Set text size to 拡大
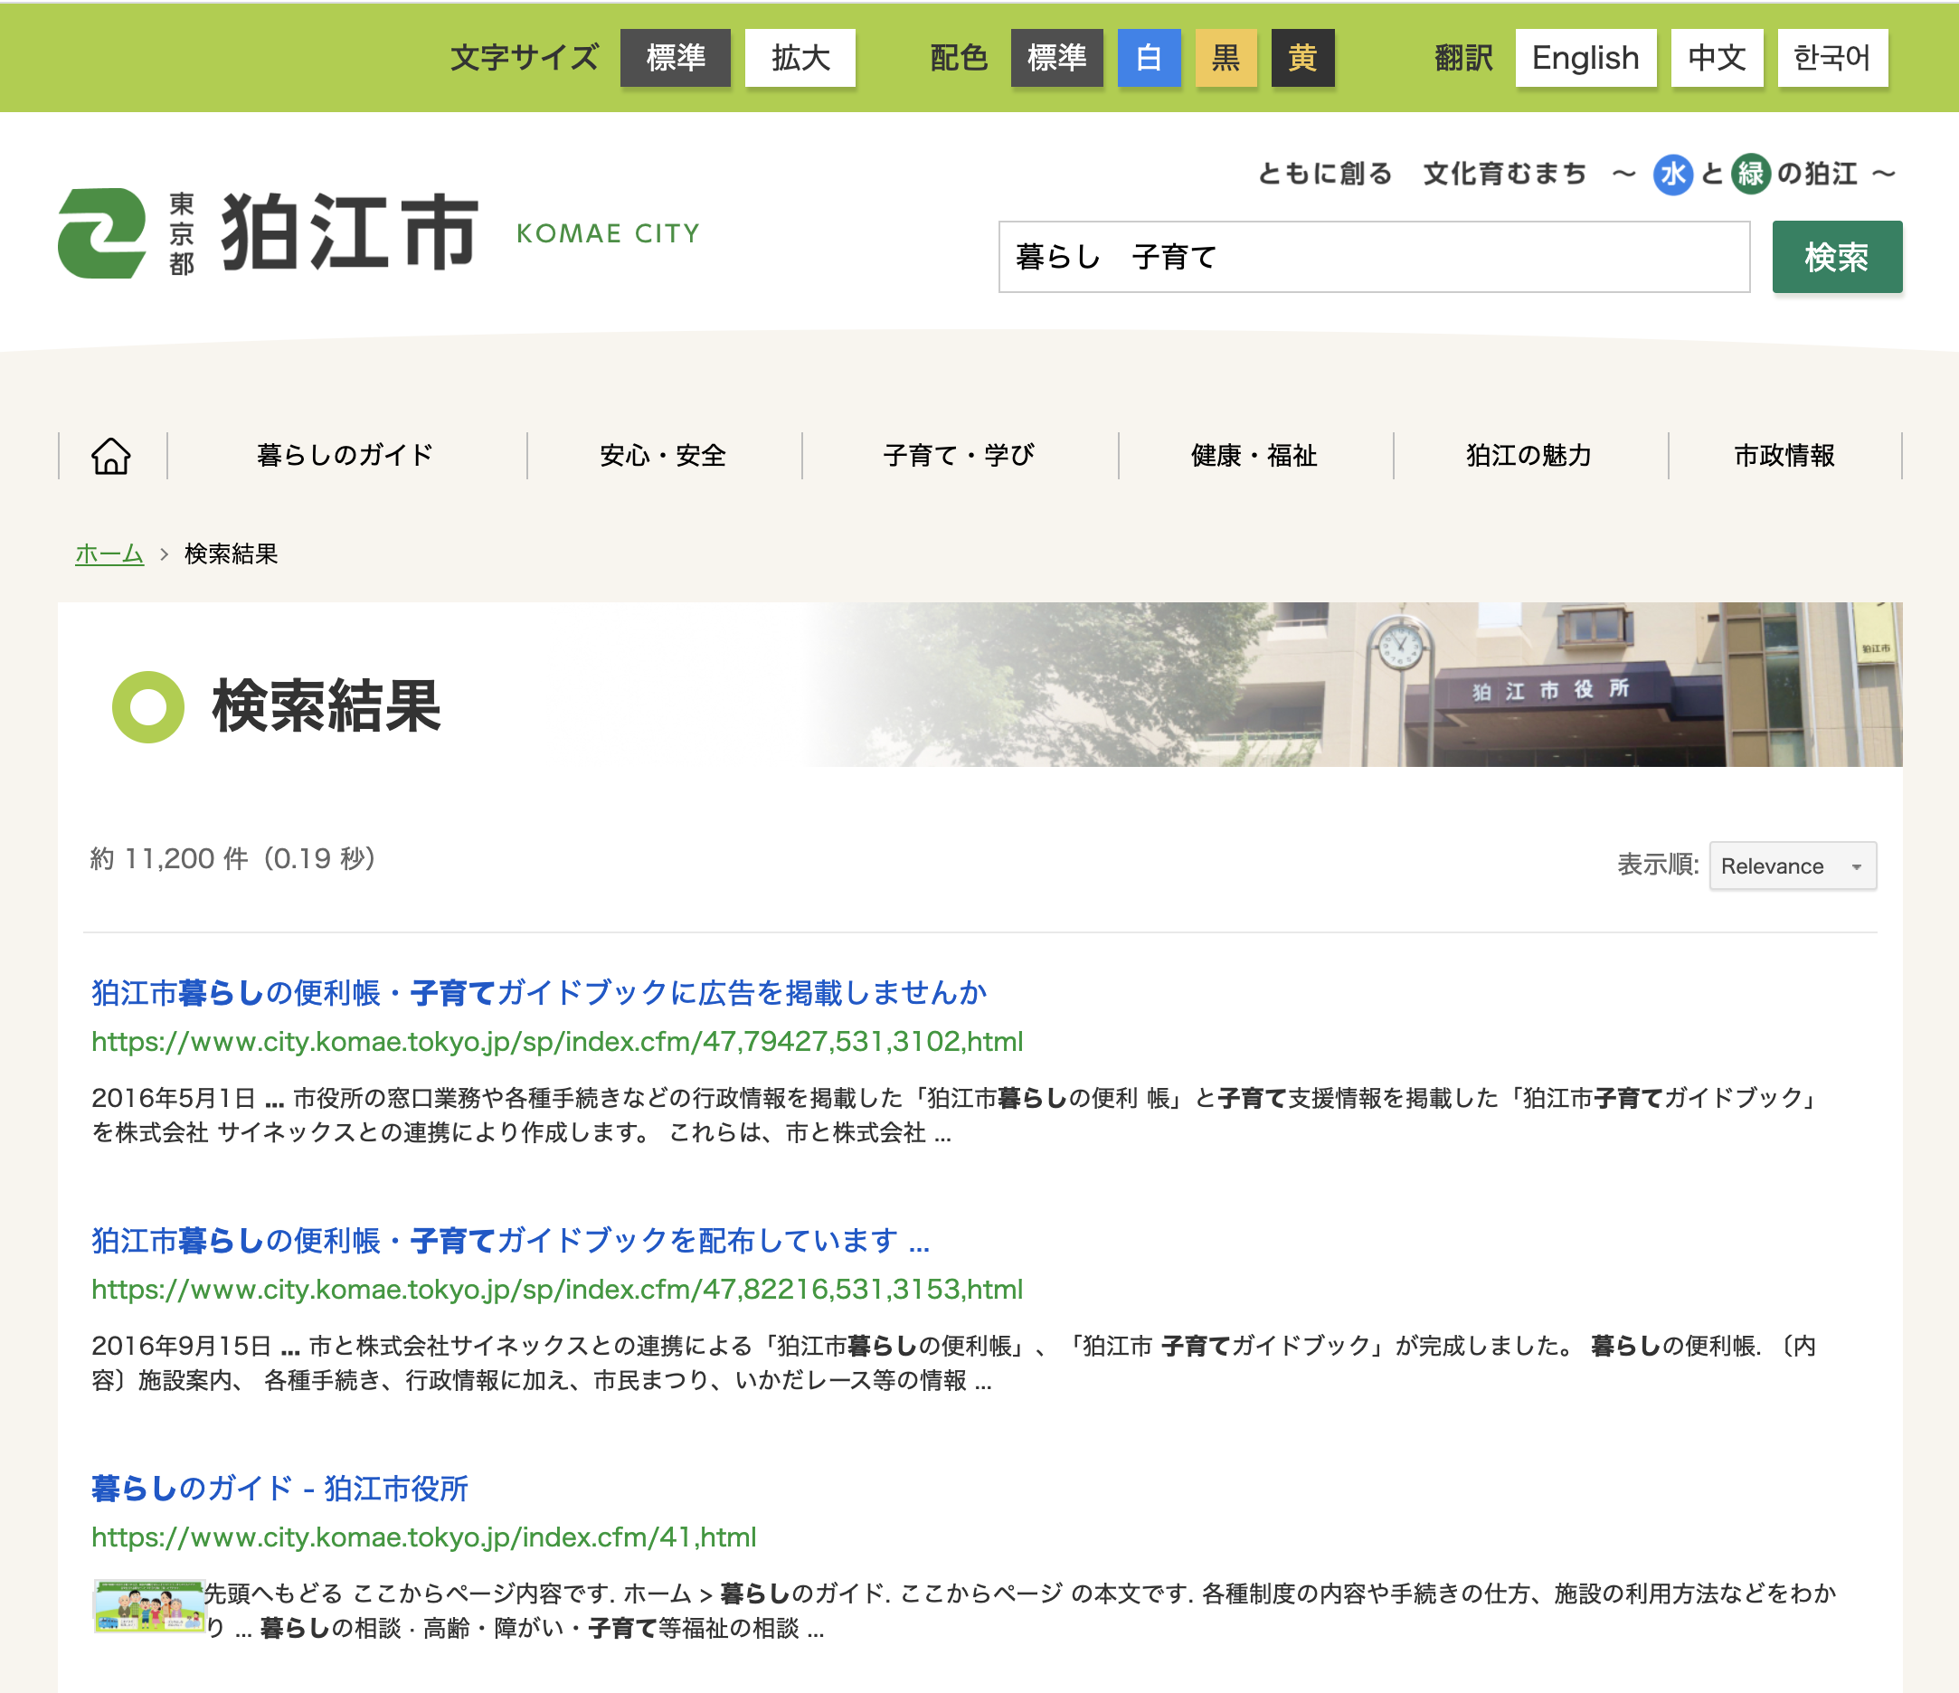 [x=800, y=58]
